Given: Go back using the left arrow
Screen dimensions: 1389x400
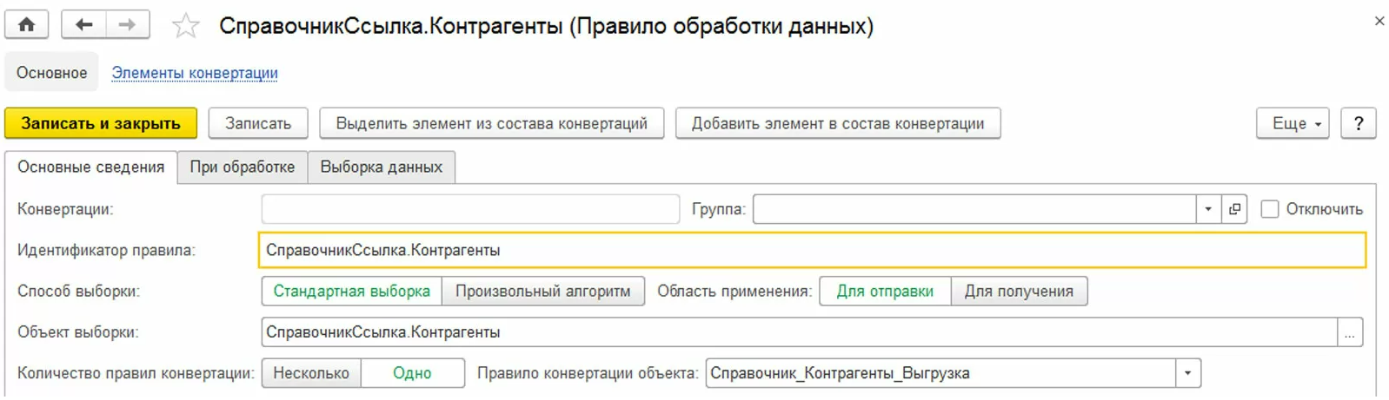Looking at the screenshot, I should pyautogui.click(x=83, y=24).
